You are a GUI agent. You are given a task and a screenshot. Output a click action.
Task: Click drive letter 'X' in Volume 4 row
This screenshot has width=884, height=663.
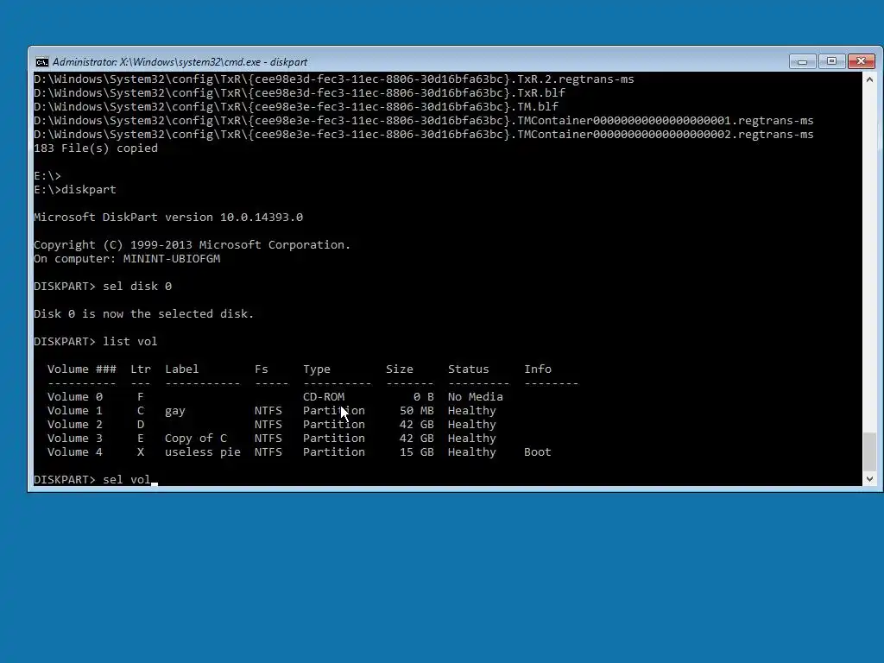pos(141,451)
